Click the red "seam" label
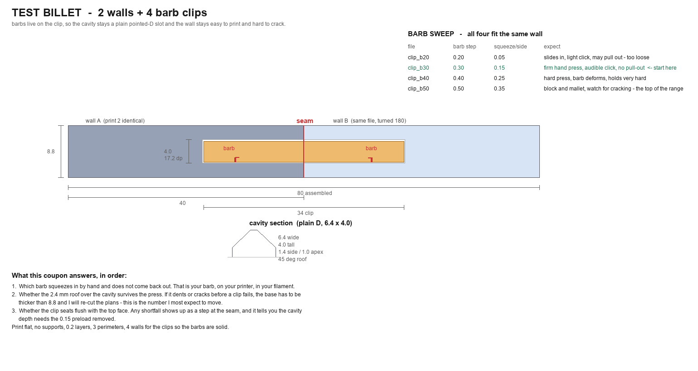The image size is (698, 371). 305,121
